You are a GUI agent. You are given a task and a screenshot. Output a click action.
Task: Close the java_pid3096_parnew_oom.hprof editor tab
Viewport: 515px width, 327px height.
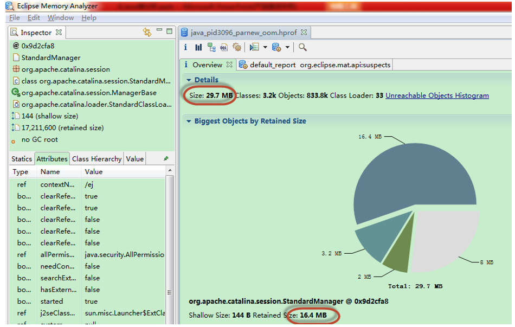[304, 33]
